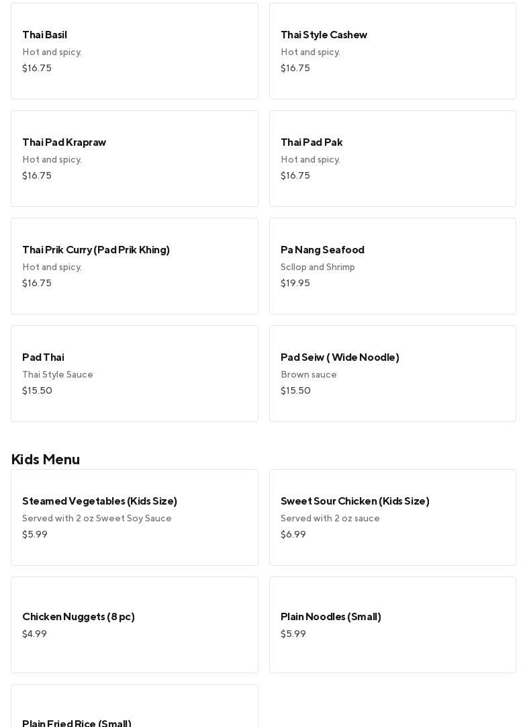Open the Pa Nang Seafood dish

(392, 266)
